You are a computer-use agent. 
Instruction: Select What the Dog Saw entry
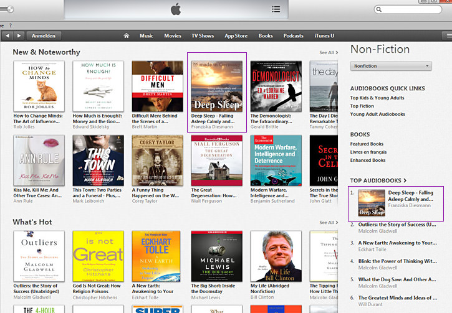pos(397,279)
